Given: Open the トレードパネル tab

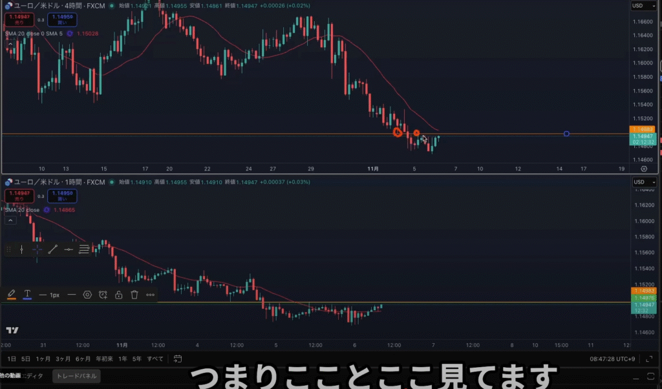Looking at the screenshot, I should pos(76,376).
